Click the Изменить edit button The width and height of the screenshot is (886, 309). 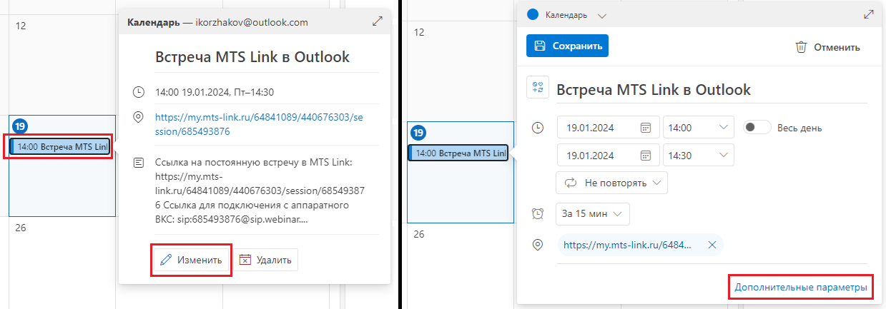192,260
